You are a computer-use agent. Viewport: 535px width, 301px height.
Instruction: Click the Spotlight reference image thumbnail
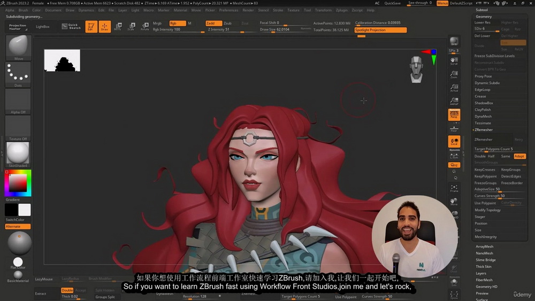click(62, 60)
